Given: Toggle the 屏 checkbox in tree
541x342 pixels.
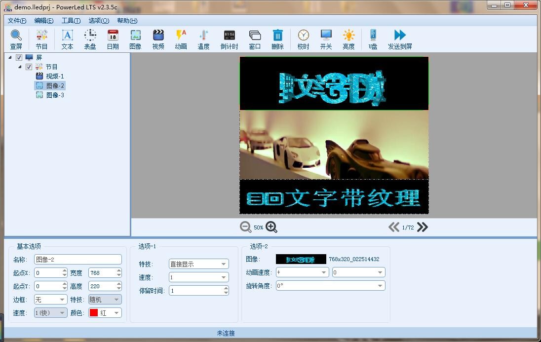Looking at the screenshot, I should pyautogui.click(x=19, y=58).
